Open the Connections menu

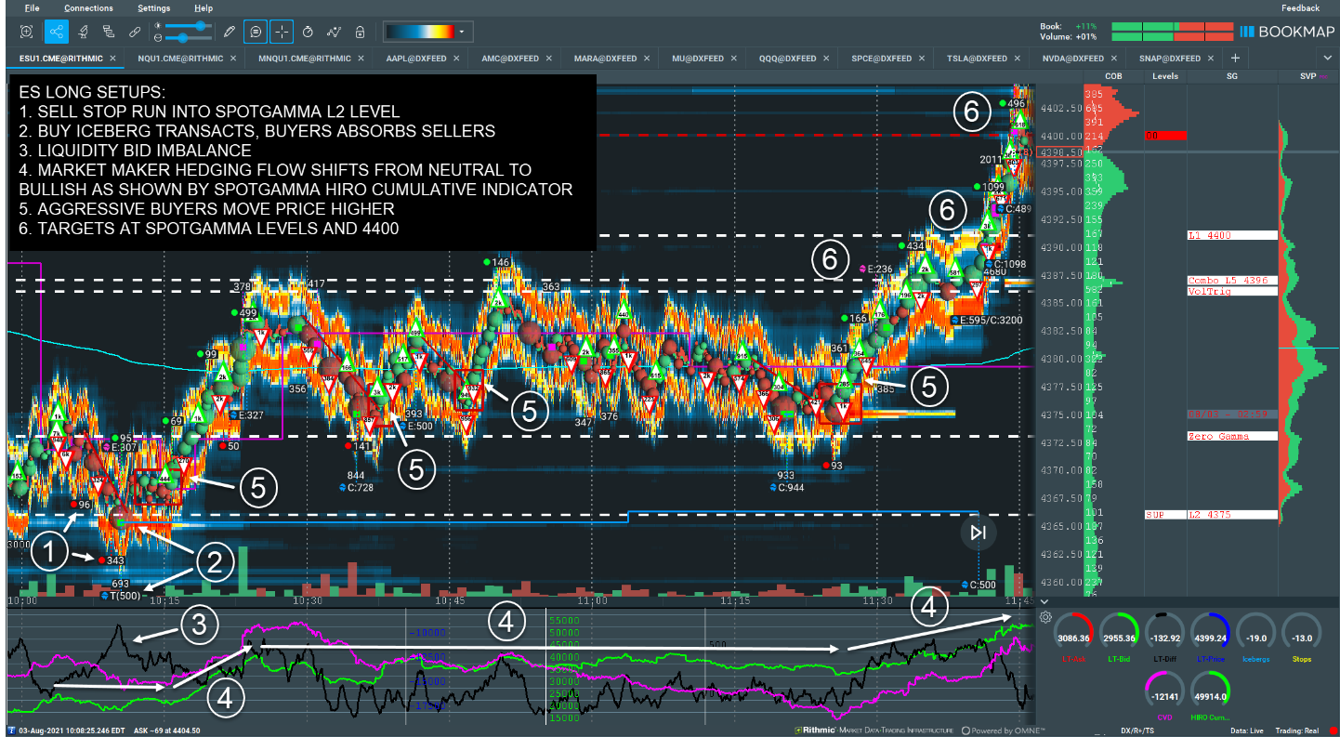(88, 7)
